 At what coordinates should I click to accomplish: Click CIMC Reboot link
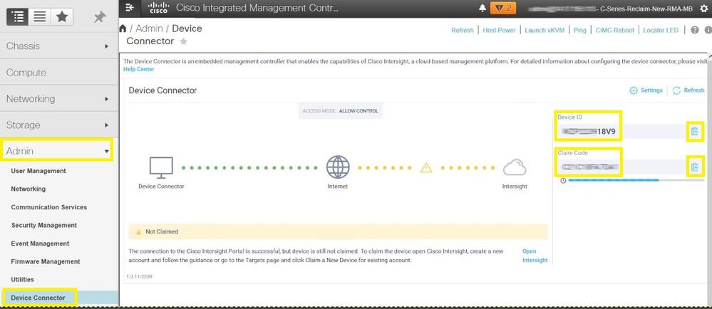coord(615,31)
